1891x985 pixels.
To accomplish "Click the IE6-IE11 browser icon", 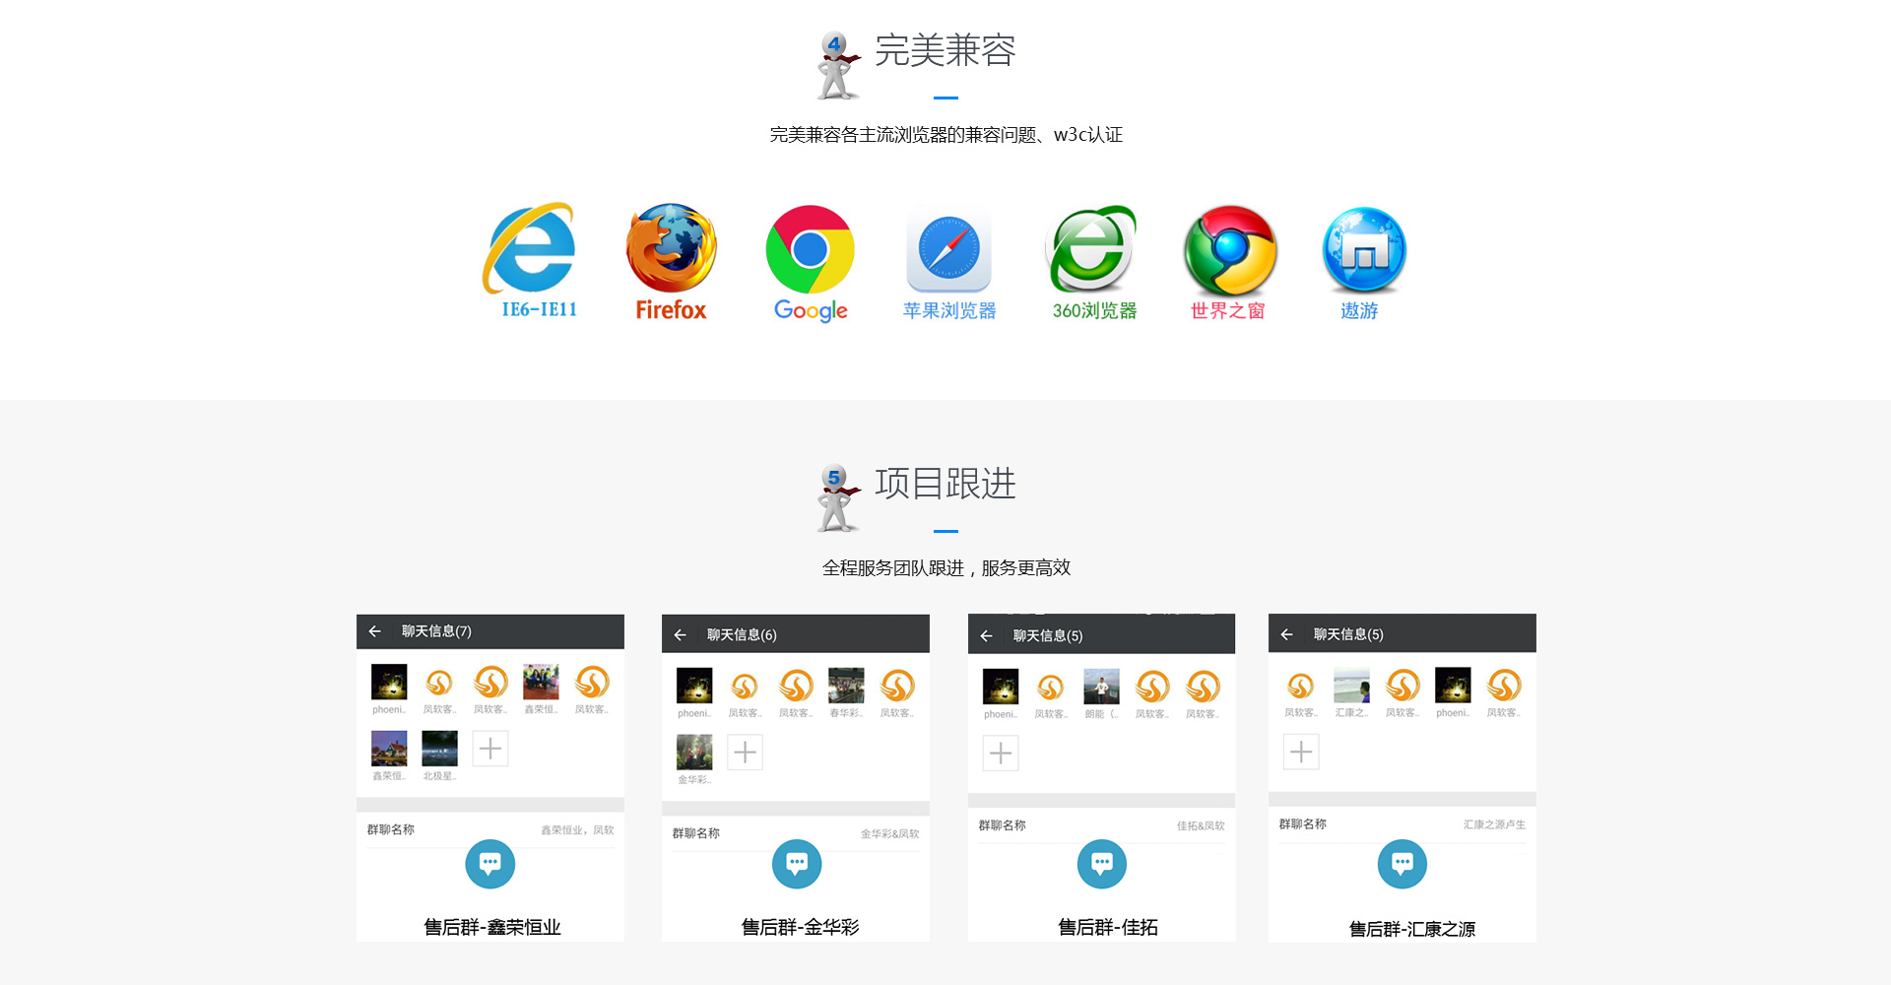I will click(532, 249).
